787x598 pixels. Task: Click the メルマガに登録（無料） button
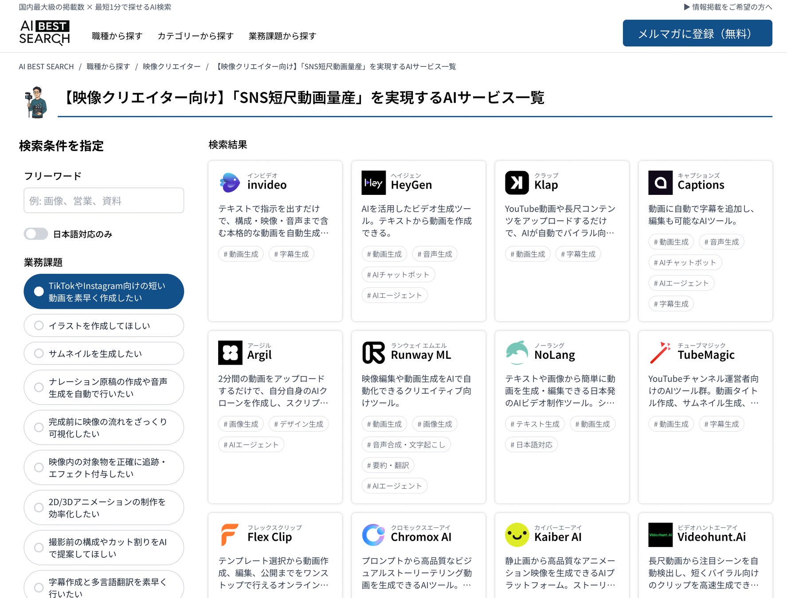[x=697, y=33]
